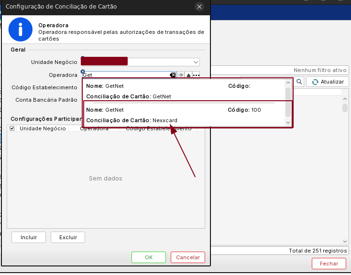Close the Configuração de Conciliação dialog
This screenshot has width=351, height=275.
click(200, 7)
